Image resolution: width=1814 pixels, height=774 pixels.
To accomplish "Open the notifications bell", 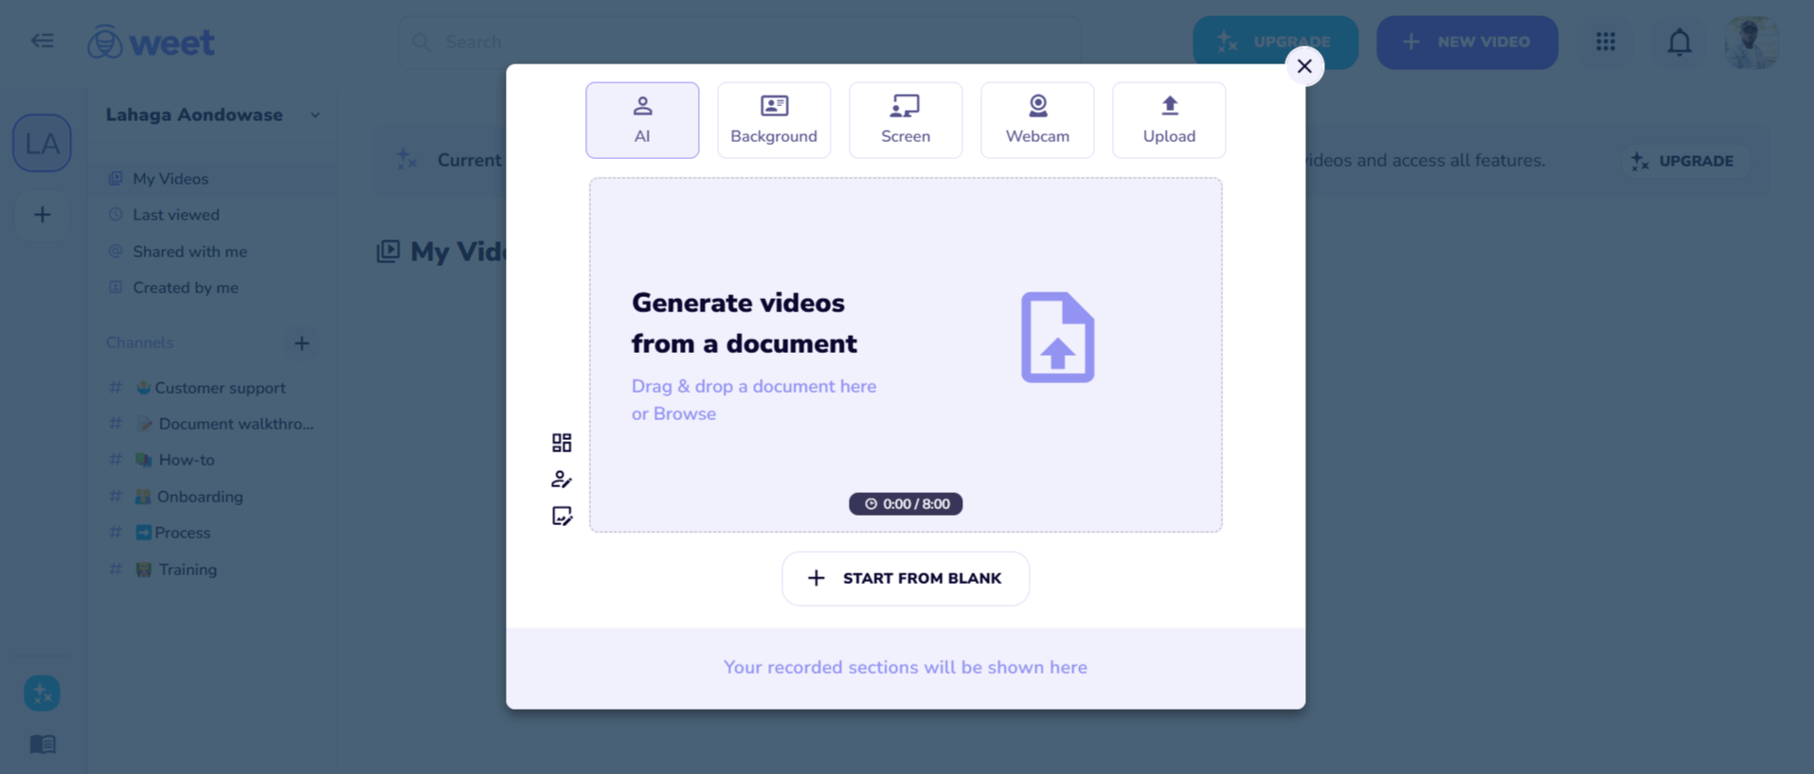I will coord(1679,43).
